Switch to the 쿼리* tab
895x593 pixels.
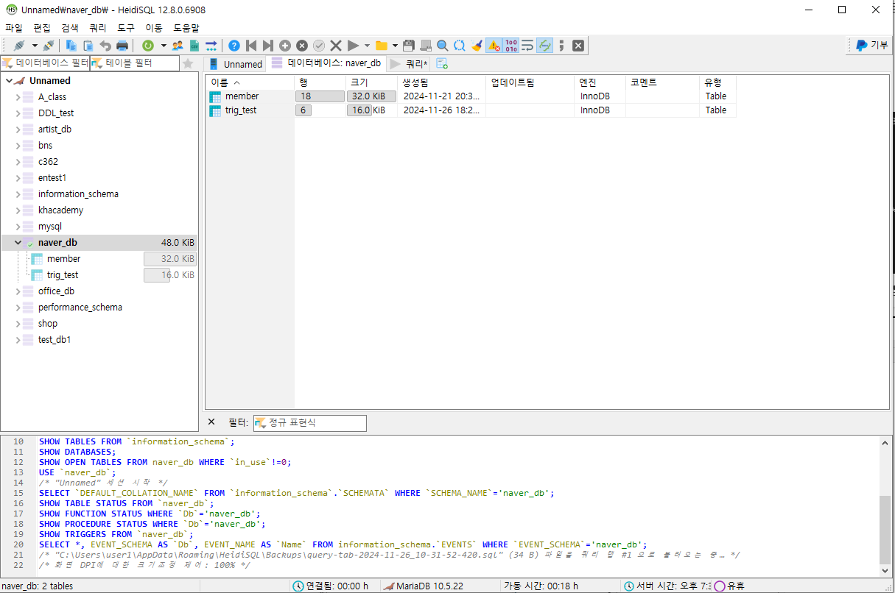click(x=409, y=64)
